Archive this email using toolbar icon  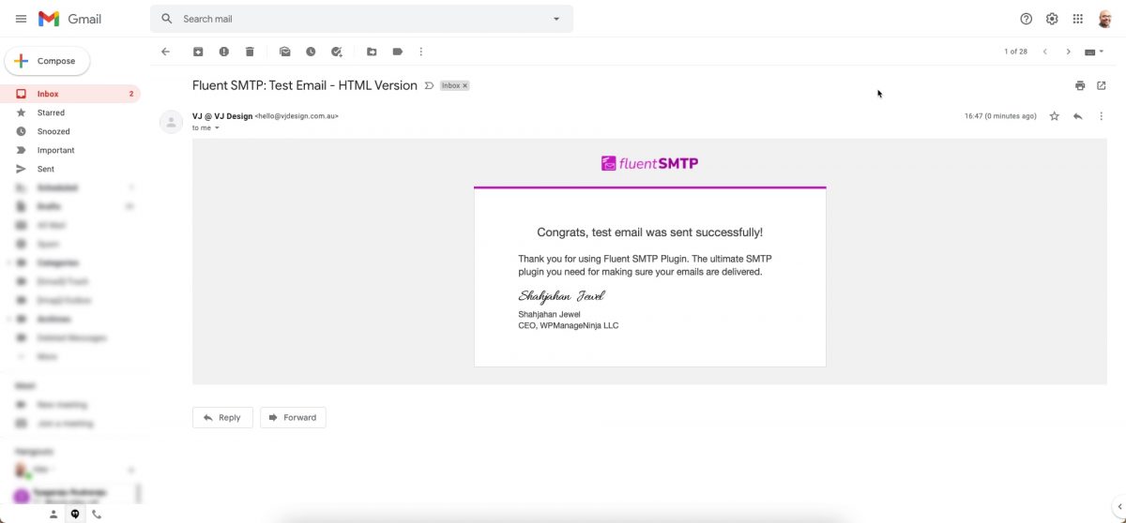point(198,52)
